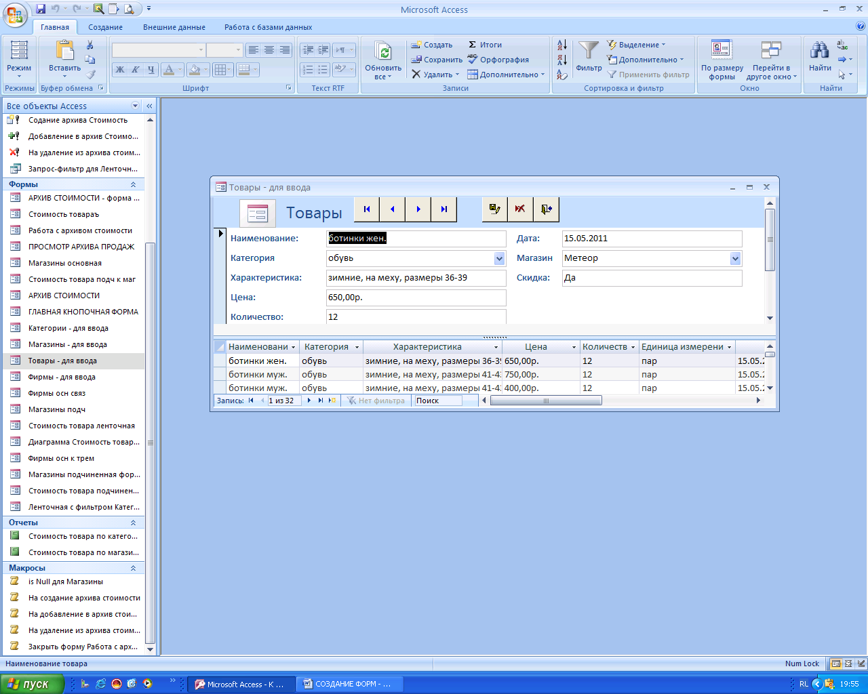Go to first record in Товары form
The width and height of the screenshot is (868, 694).
(367, 209)
